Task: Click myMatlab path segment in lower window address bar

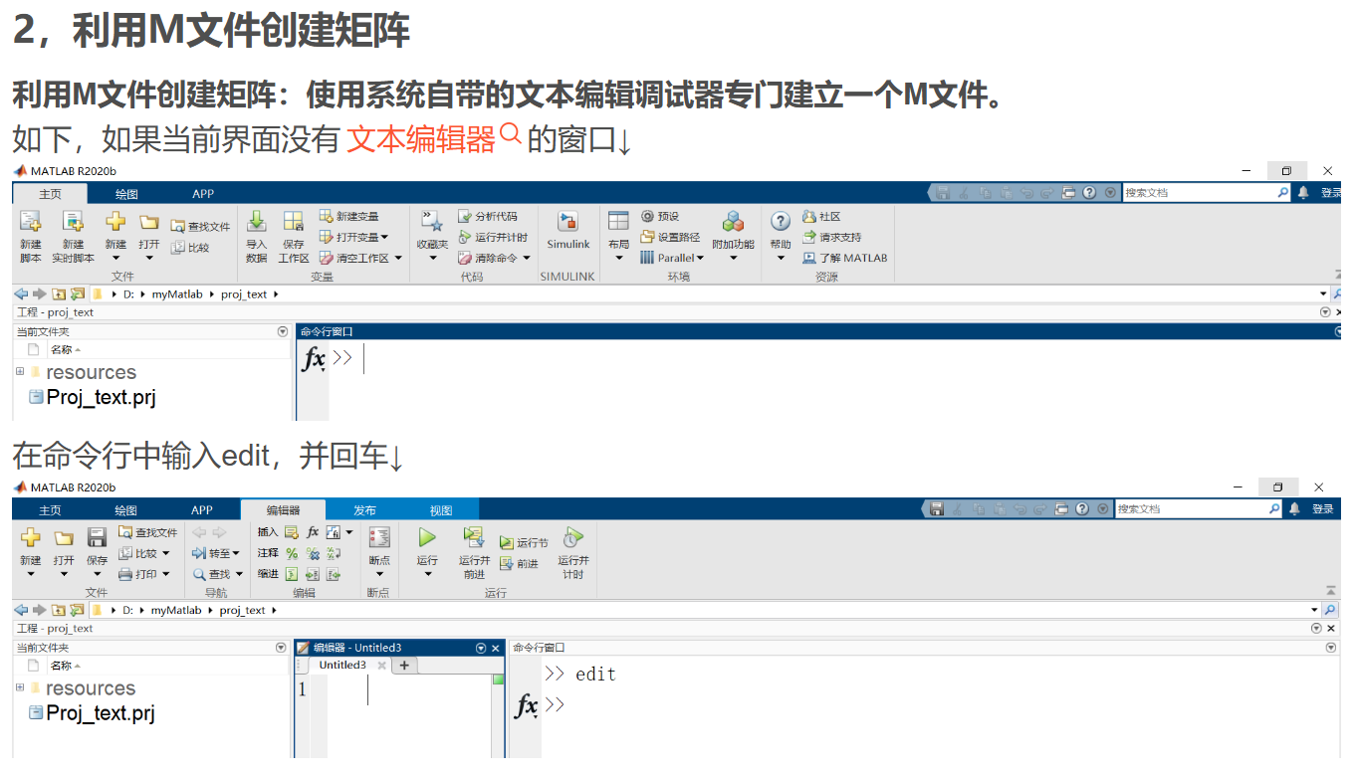Action: coord(176,610)
